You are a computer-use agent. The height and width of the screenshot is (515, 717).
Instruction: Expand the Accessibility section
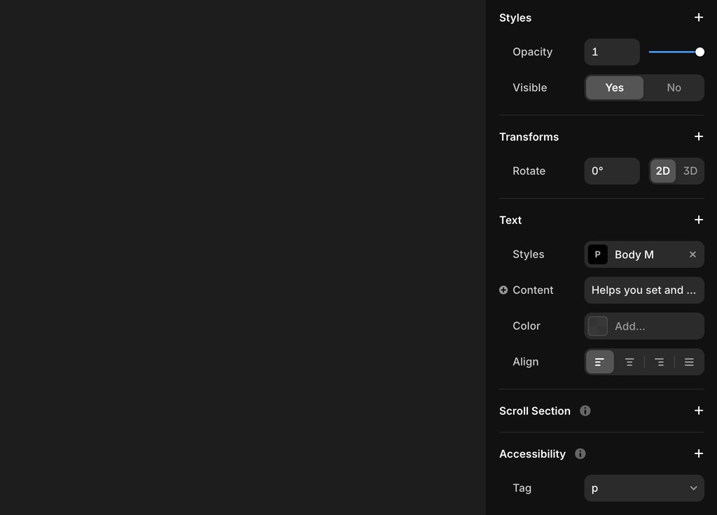pos(698,453)
